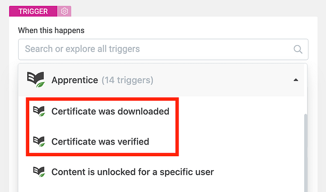Open trigger settings via the gear icon
Viewport: 326px width, 192px height.
64,11
